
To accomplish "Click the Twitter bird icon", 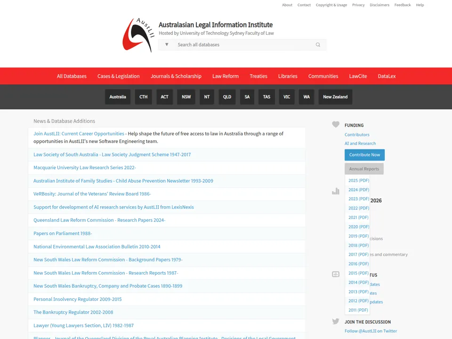I will click(336, 321).
